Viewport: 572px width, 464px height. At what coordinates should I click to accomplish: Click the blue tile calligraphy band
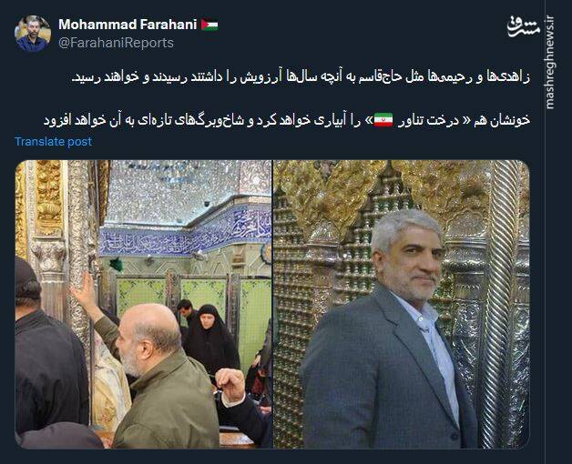click(185, 233)
